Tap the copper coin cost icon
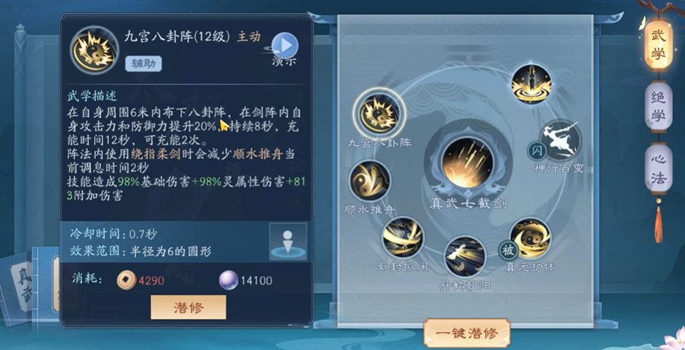This screenshot has height=350, width=685. coord(126,280)
